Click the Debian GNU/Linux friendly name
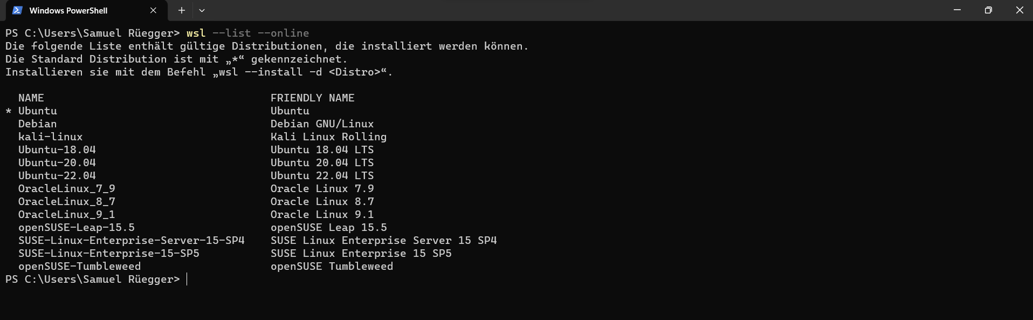This screenshot has height=320, width=1033. [322, 124]
